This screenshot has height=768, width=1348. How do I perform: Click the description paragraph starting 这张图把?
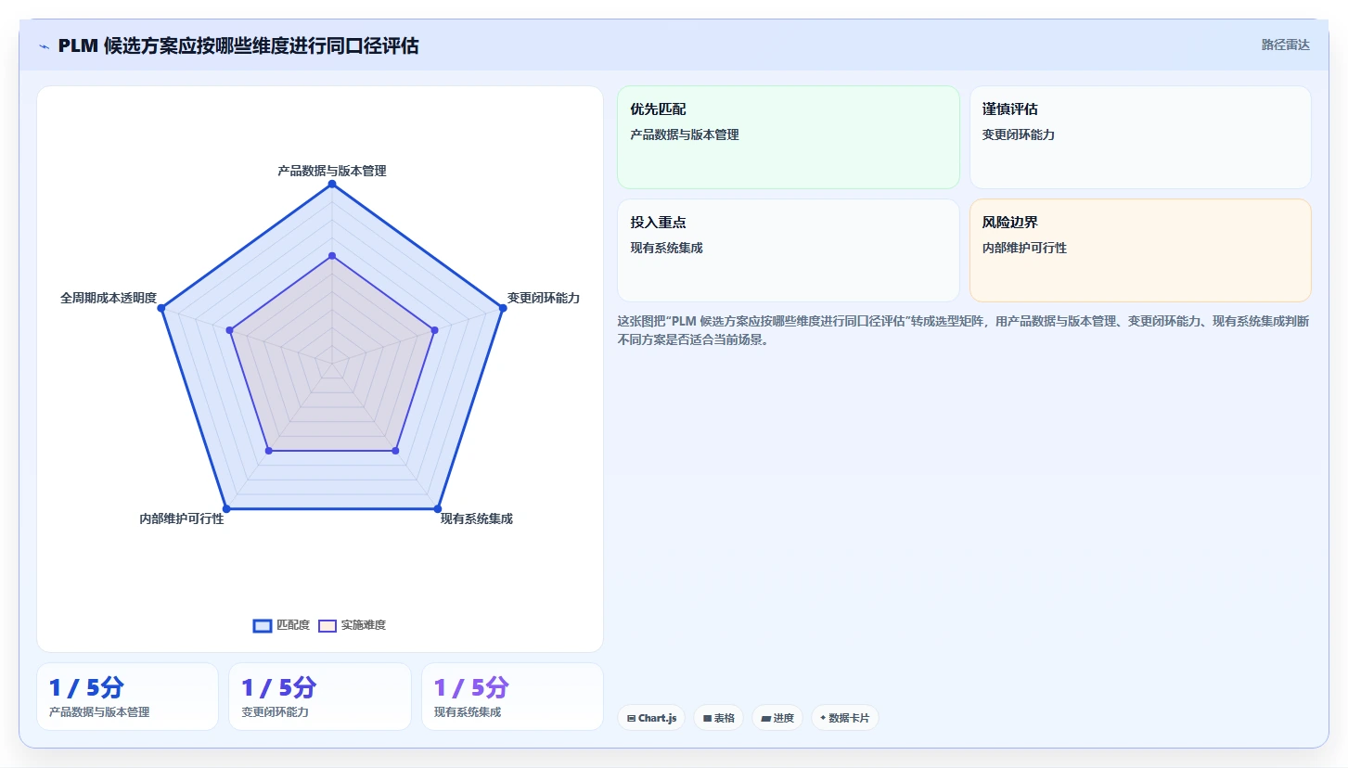coord(963,330)
